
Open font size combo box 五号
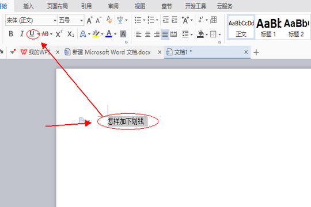pos(71,20)
